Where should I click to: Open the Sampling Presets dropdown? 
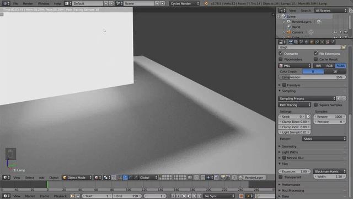[x=307, y=98]
